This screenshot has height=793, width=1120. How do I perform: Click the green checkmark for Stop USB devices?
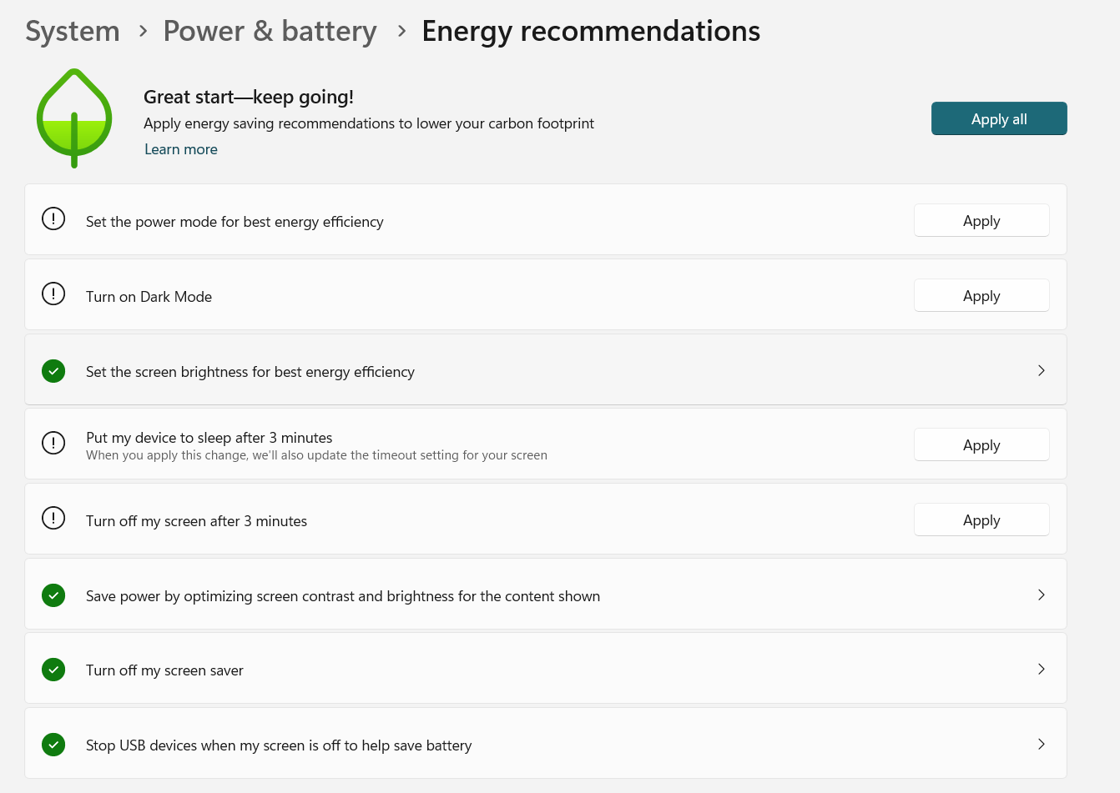coord(53,745)
